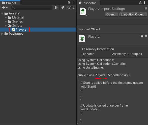The height and width of the screenshot is (125, 148).
Task: Toggle hidden packages visibility showing 17
Action: (71, 8)
